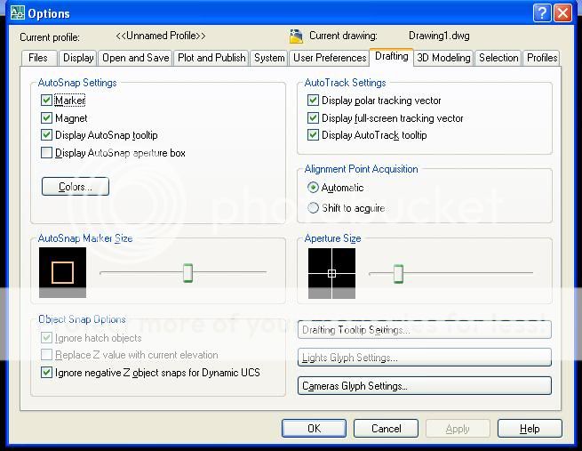Confirm with the OK button

(x=314, y=429)
